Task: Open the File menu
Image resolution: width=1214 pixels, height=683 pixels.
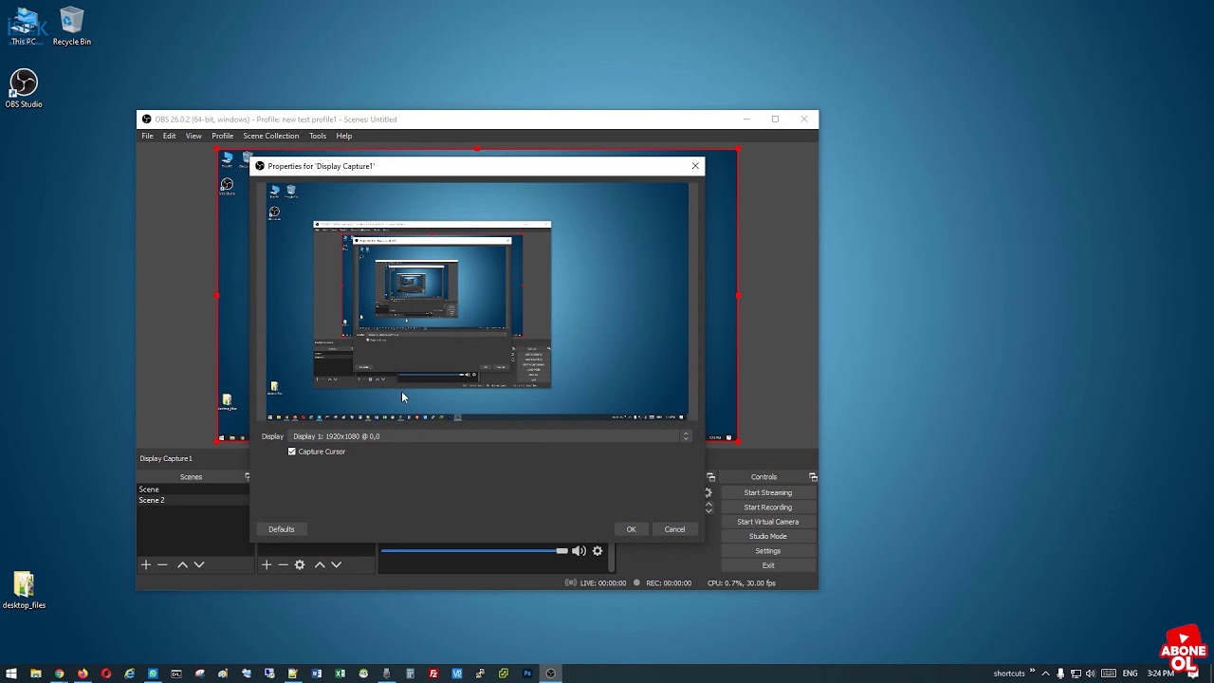Action: (x=147, y=136)
